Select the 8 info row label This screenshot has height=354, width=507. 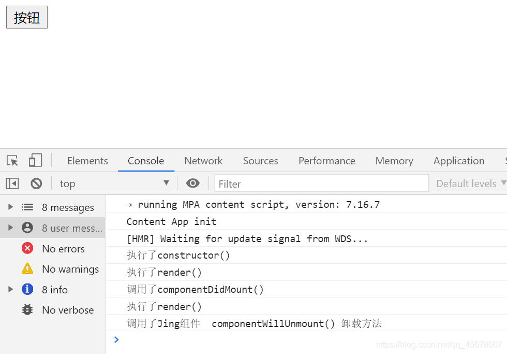point(55,290)
